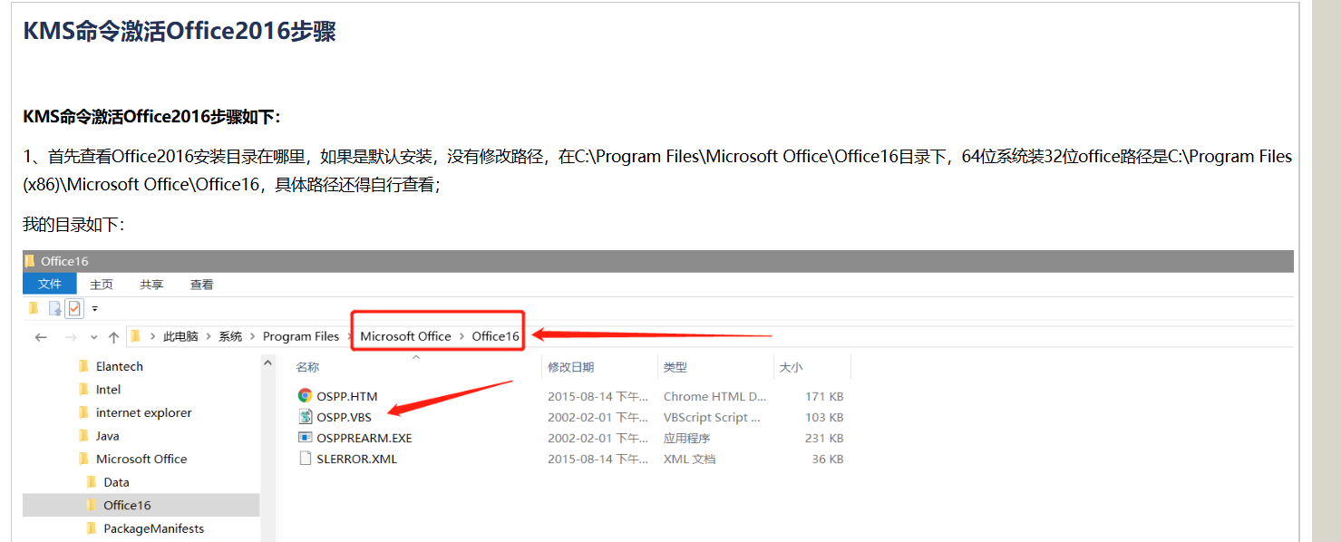Image resolution: width=1341 pixels, height=542 pixels.
Task: Open the 文件 menu tab
Action: 50,285
